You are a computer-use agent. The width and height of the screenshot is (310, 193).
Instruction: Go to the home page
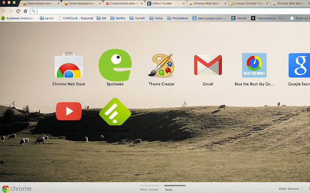tap(25, 11)
